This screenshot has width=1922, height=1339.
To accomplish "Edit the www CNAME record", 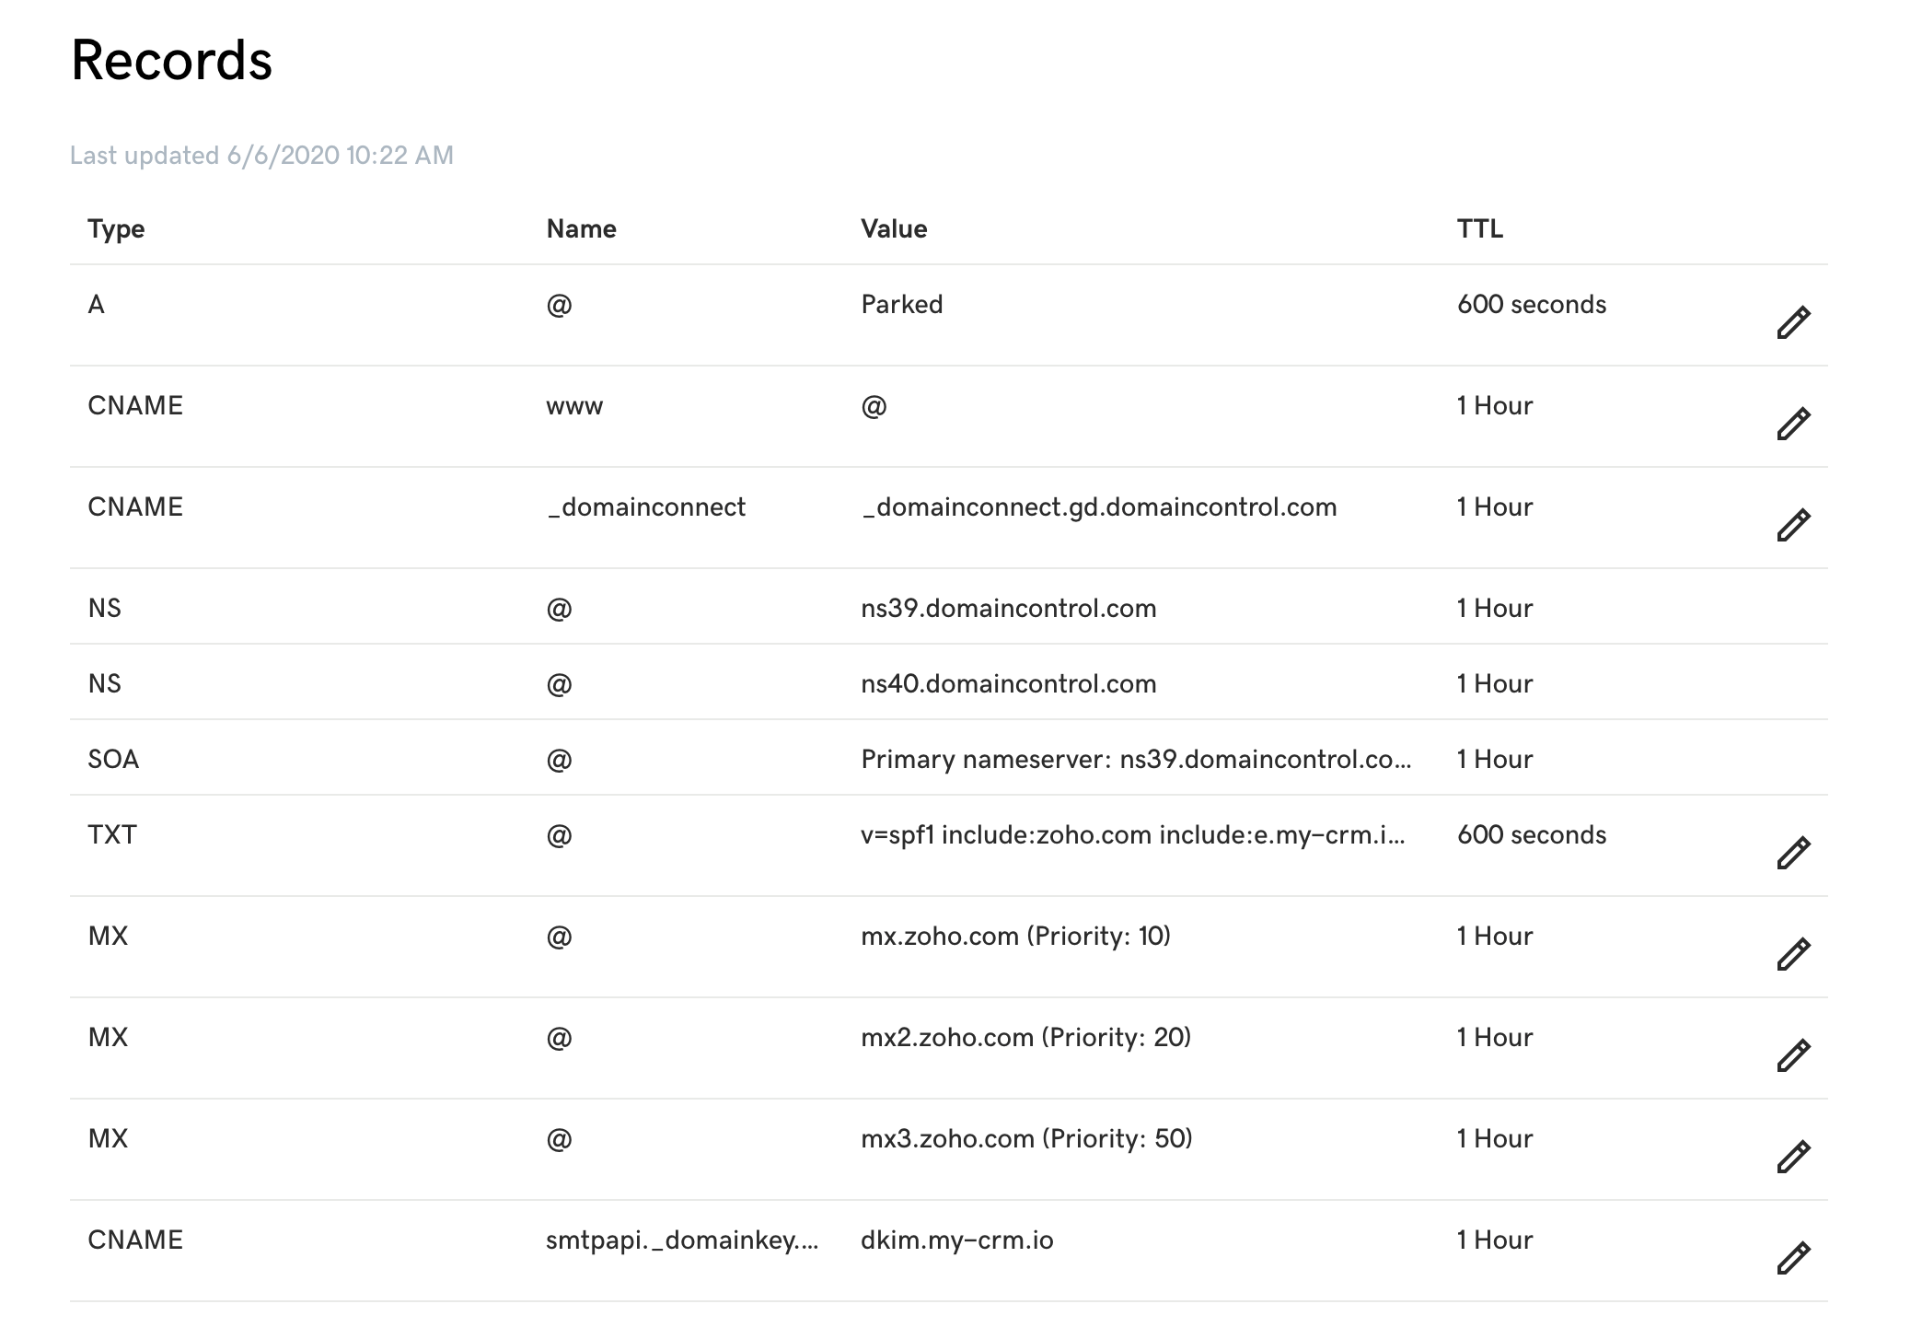I will [x=1793, y=424].
